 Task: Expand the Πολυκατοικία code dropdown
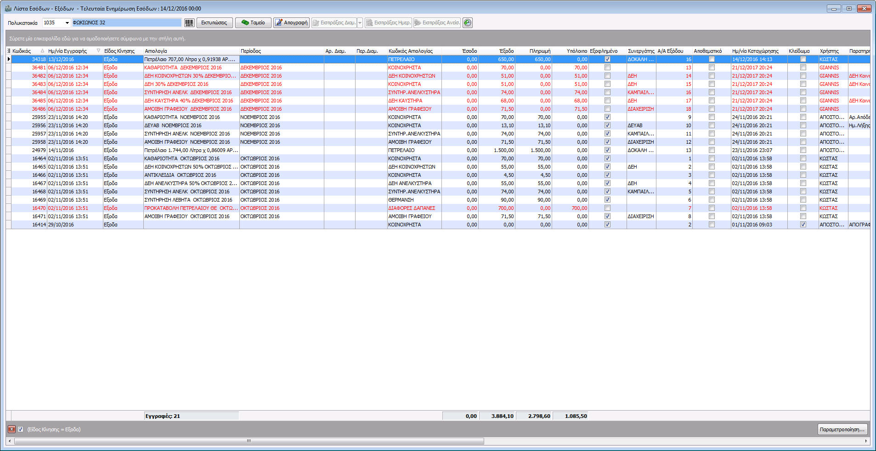(67, 23)
